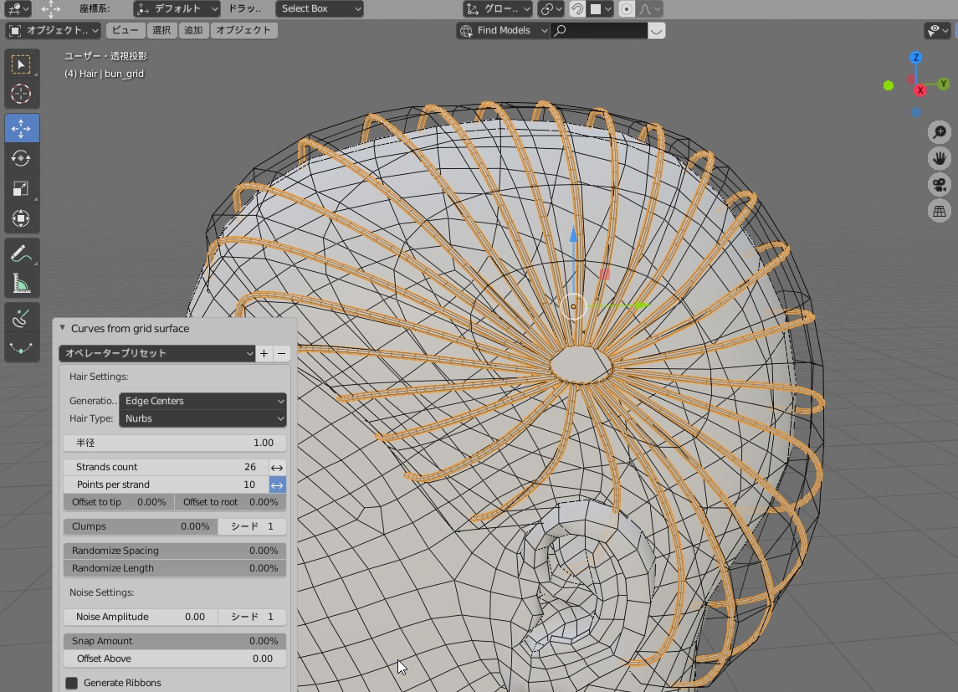This screenshot has height=692, width=958.
Task: Click the minus button to remove preset
Action: tap(282, 353)
